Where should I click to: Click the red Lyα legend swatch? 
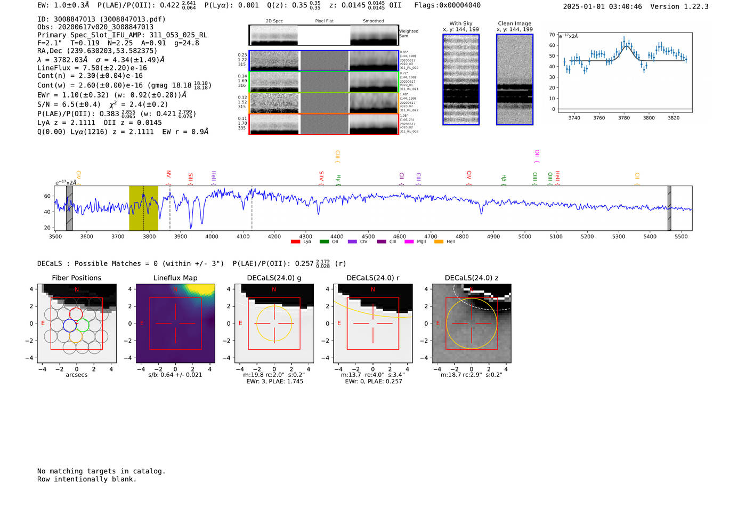(295, 242)
